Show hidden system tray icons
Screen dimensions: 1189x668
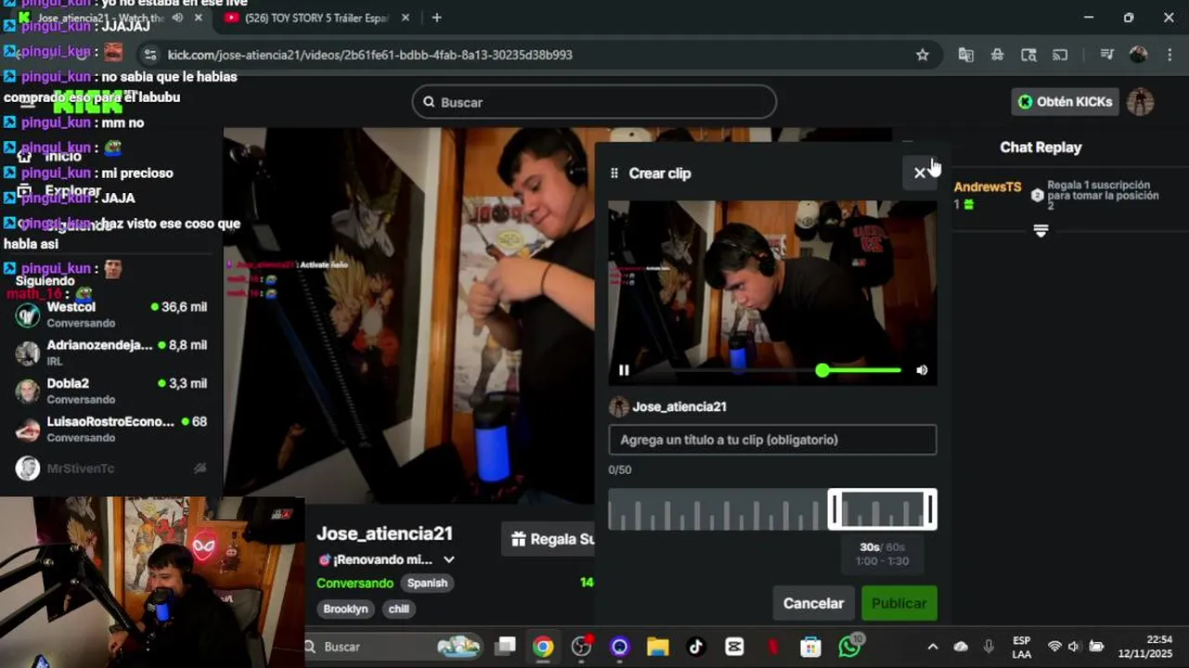pyautogui.click(x=932, y=647)
